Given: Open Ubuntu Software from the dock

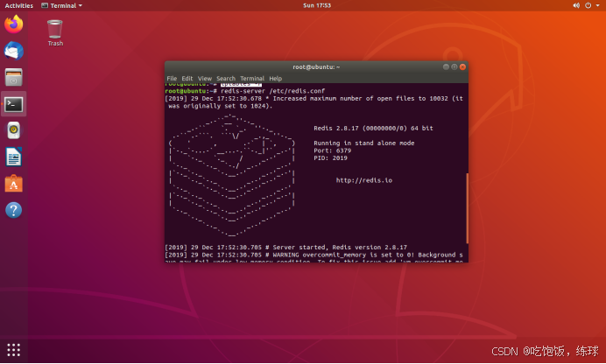Looking at the screenshot, I should click(x=13, y=184).
